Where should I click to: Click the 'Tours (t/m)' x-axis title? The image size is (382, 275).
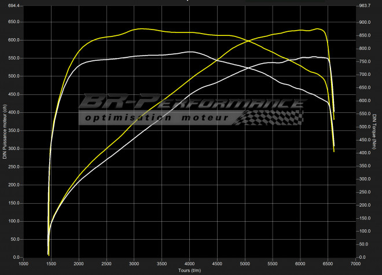click(190, 270)
